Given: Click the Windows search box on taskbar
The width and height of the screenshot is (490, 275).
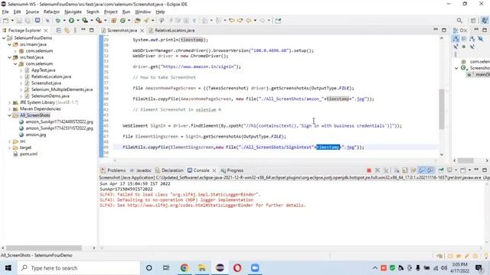Looking at the screenshot, I should (78, 268).
